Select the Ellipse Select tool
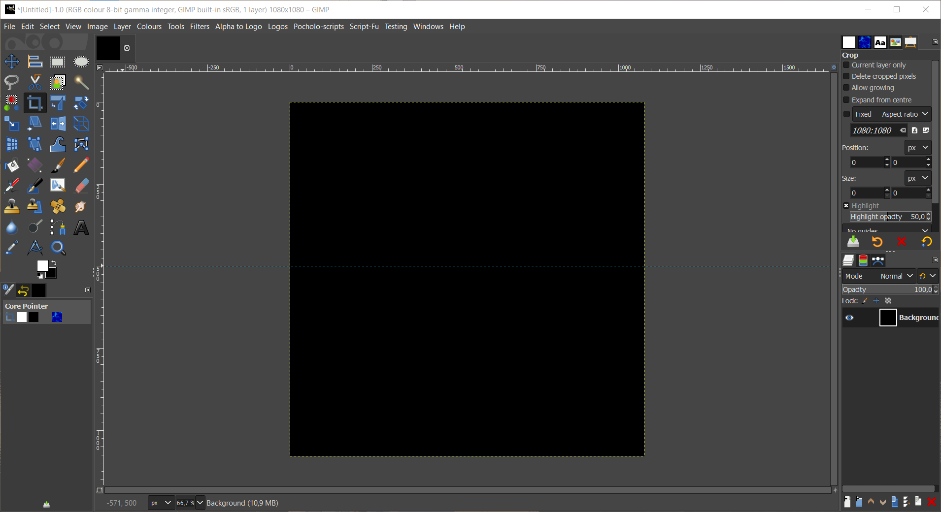Viewport: 941px width, 512px height. (x=81, y=62)
